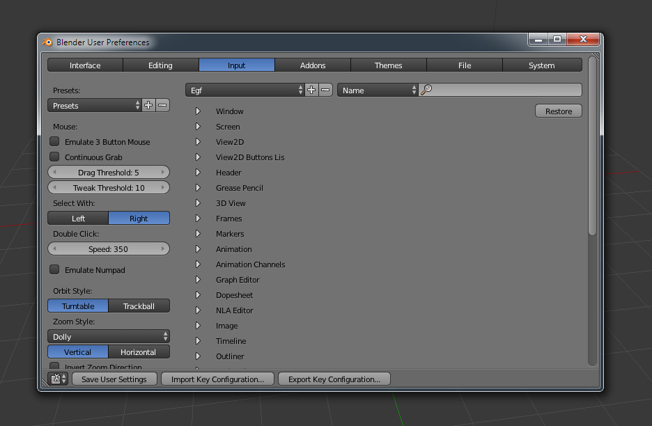Enable Emulate Numpad checkbox

coord(54,269)
